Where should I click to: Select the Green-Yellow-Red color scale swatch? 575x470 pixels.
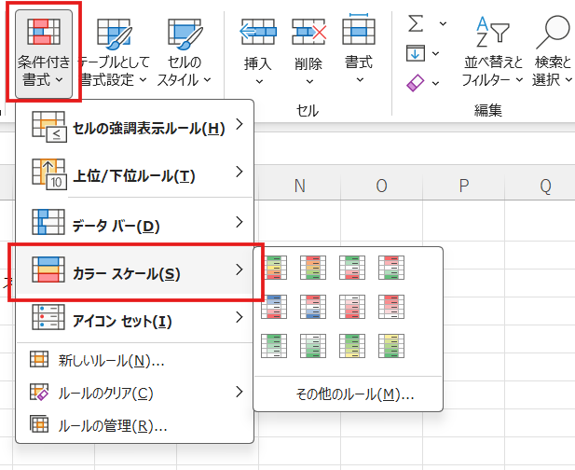[274, 269]
